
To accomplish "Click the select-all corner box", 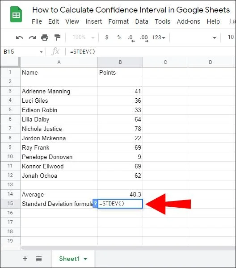I will tap(10, 62).
